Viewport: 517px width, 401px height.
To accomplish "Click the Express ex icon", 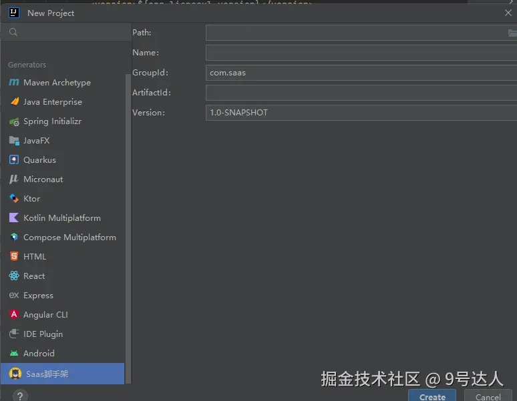I will 14,295.
